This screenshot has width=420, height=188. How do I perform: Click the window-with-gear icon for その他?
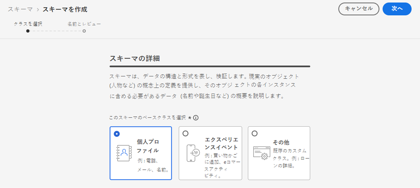261,153
